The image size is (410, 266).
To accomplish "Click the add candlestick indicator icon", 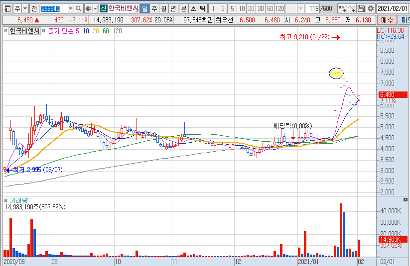I will pyautogui.click(x=342, y=8).
